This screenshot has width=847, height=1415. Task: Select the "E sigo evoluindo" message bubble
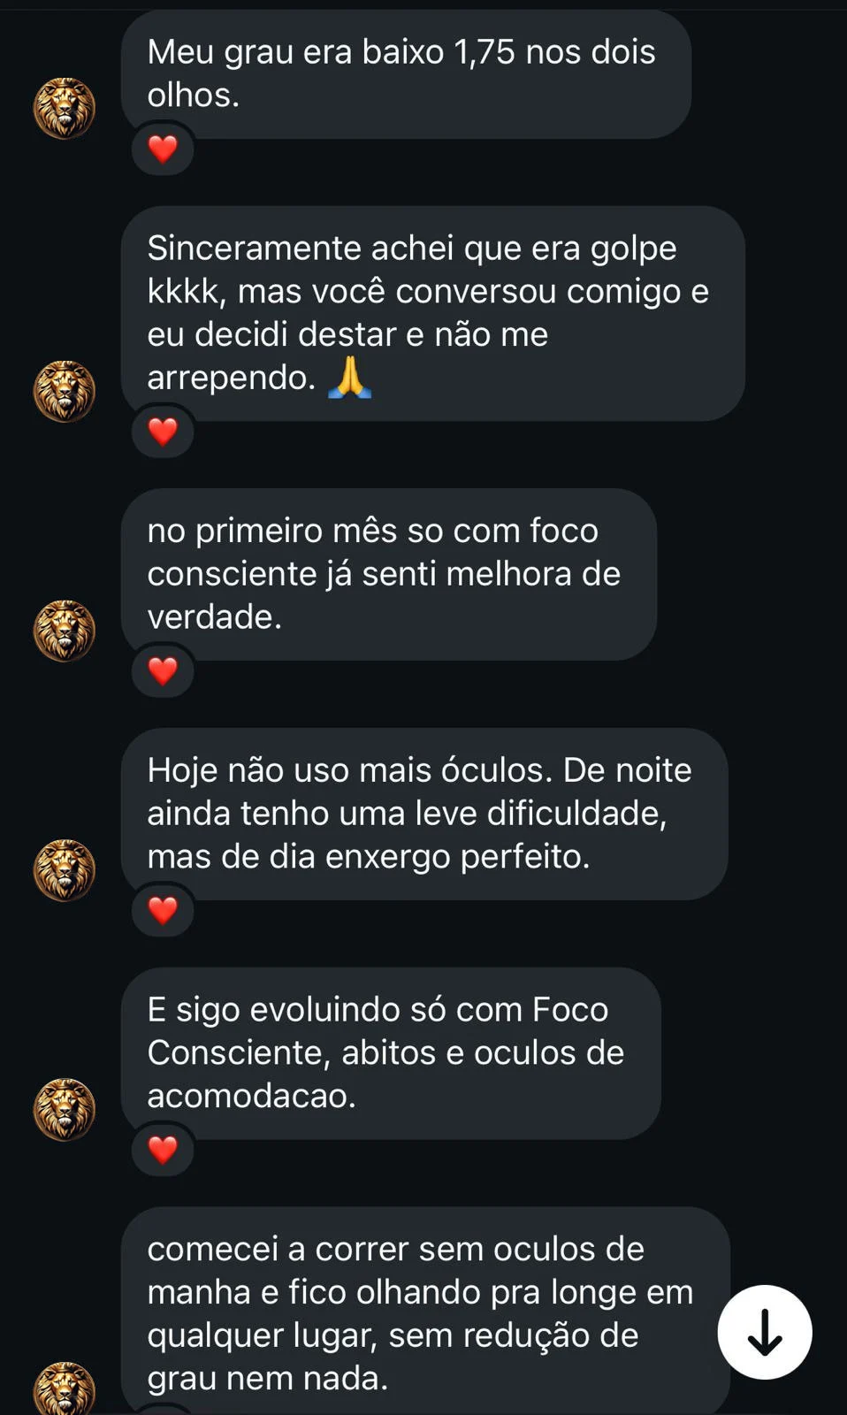390,1052
